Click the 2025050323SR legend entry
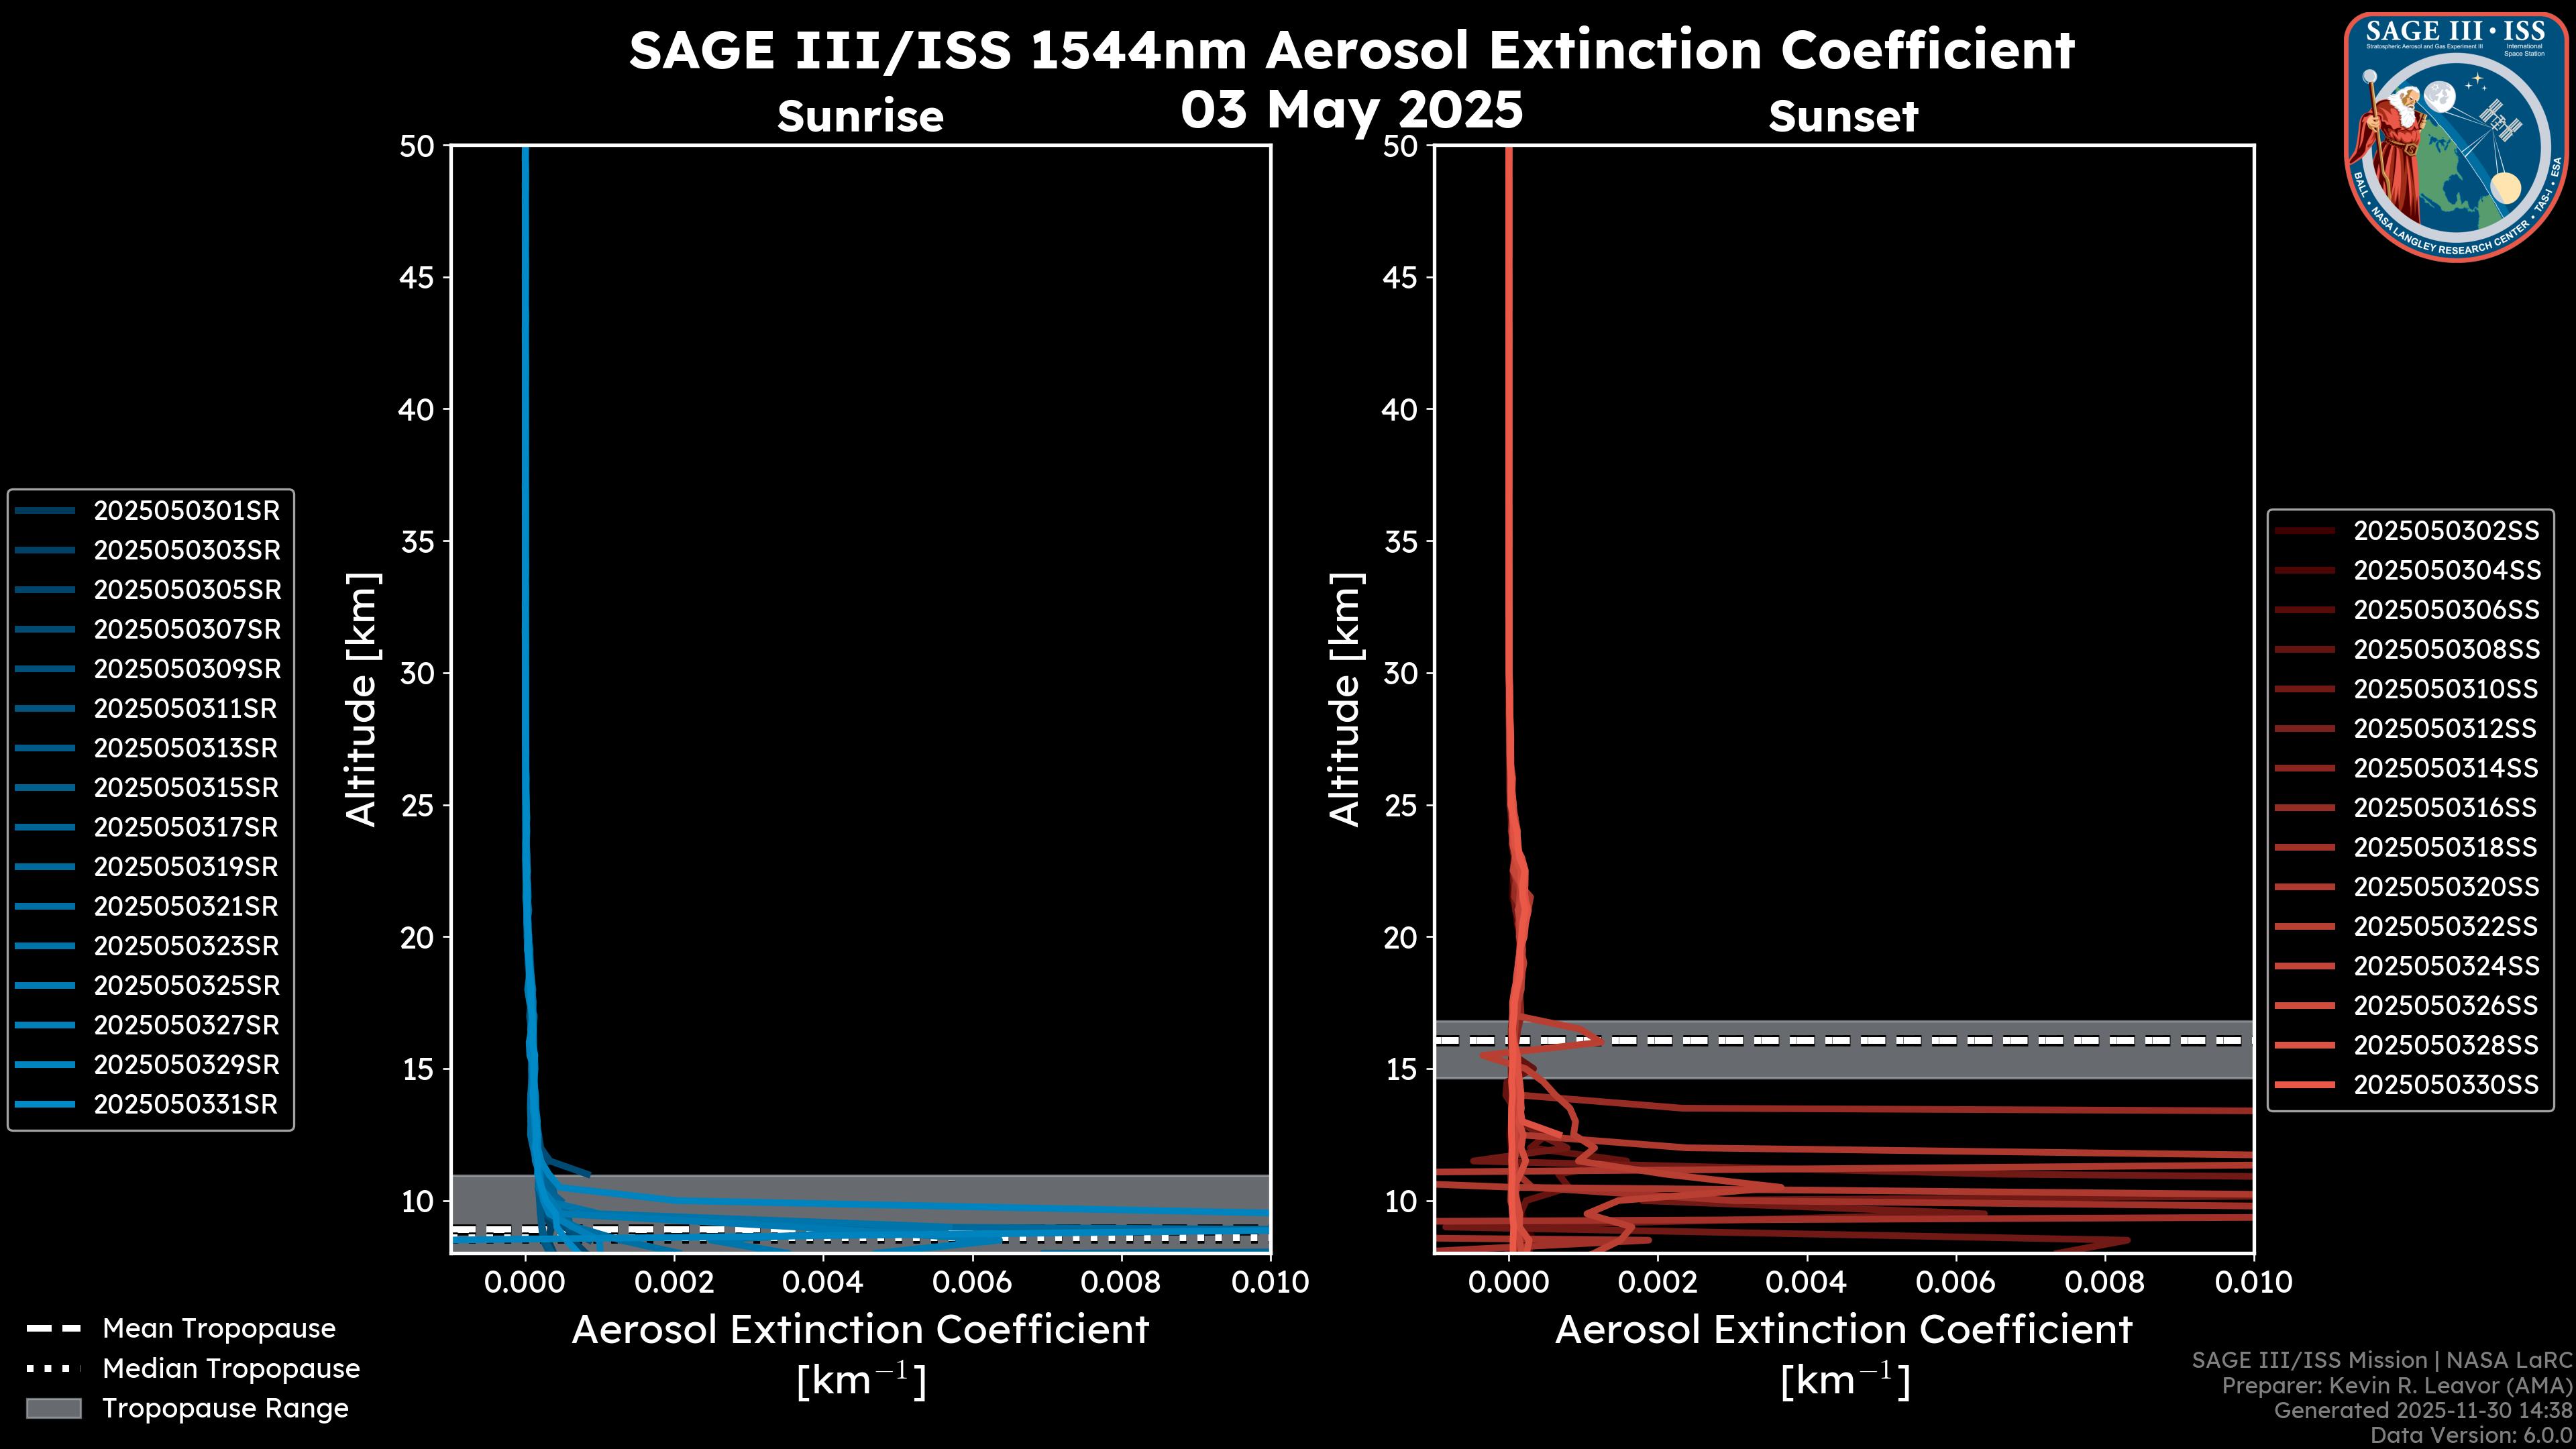The image size is (2576, 1449). point(186,946)
